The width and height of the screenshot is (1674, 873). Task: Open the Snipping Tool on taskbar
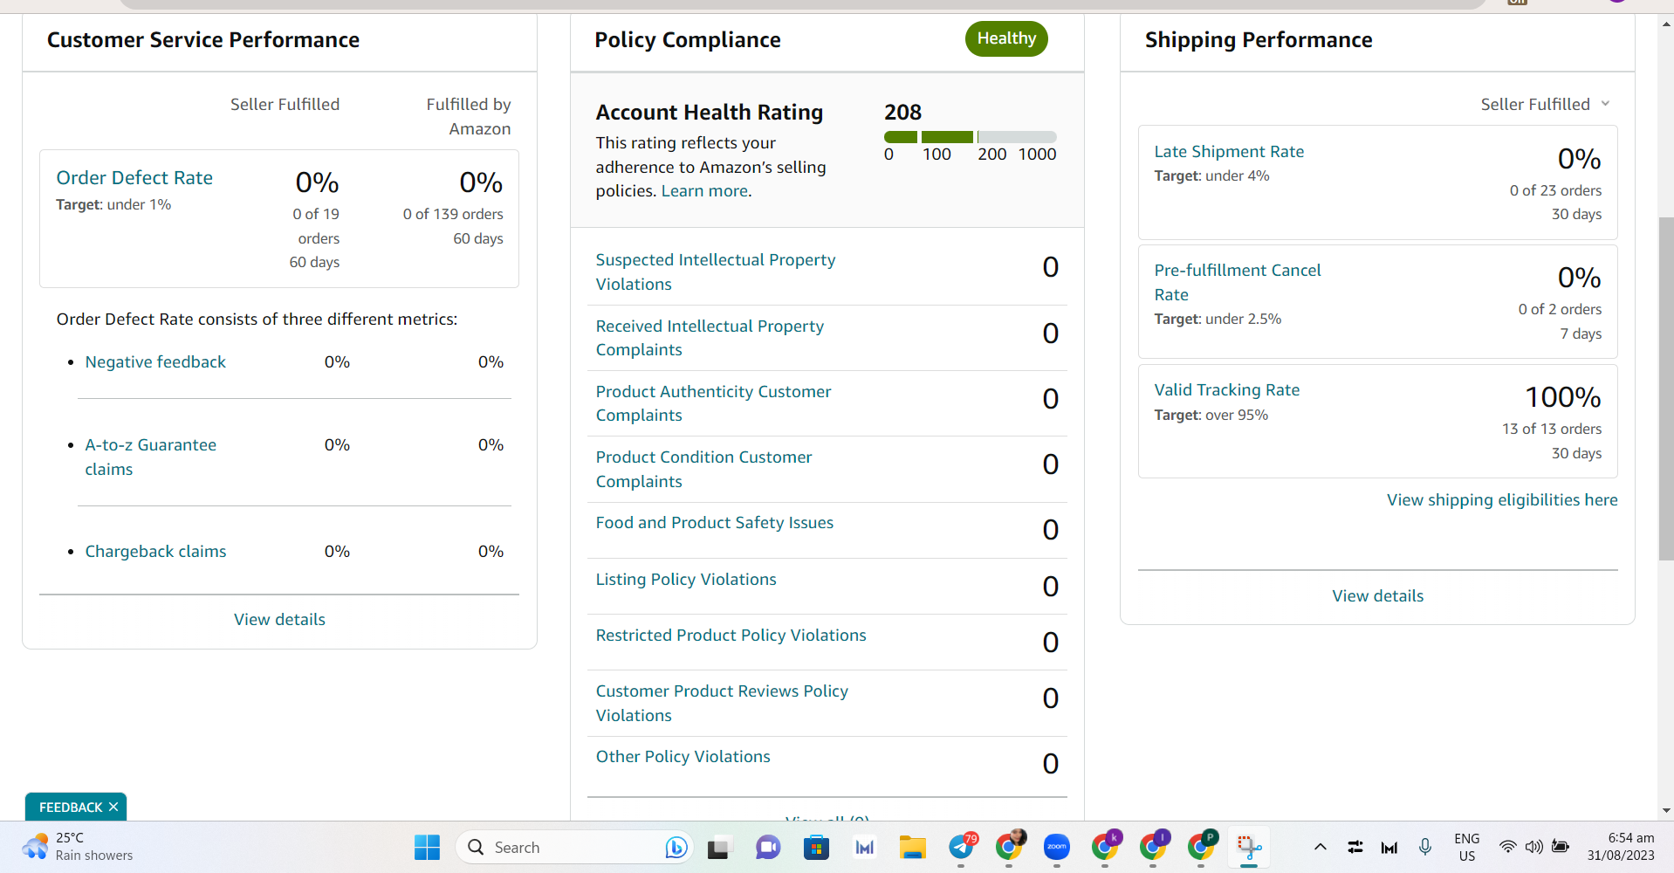[x=1249, y=847]
